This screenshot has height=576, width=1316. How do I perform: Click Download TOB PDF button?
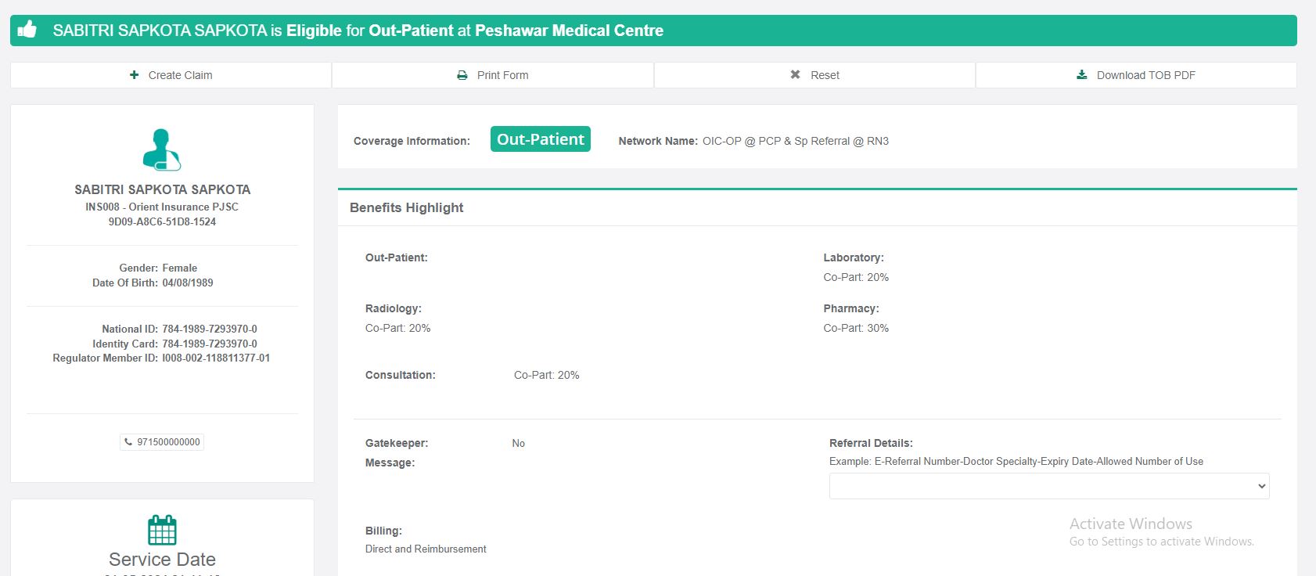point(1136,75)
